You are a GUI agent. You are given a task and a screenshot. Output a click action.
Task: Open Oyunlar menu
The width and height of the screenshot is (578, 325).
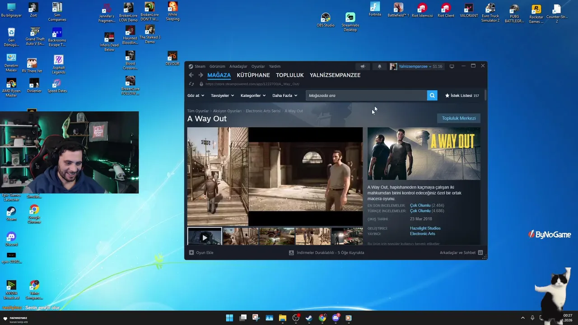pos(258,66)
